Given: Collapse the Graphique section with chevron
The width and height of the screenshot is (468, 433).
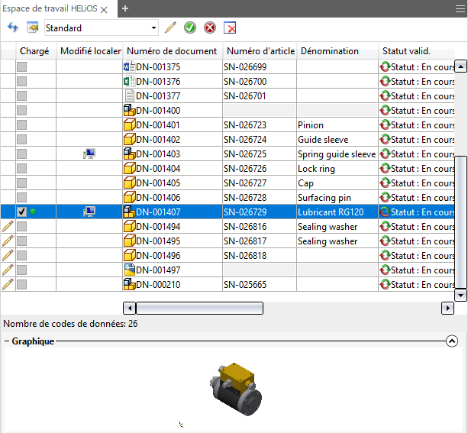Looking at the screenshot, I should click(x=452, y=341).
